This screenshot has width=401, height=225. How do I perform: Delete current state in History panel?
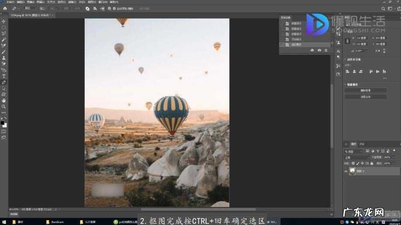pyautogui.click(x=326, y=51)
